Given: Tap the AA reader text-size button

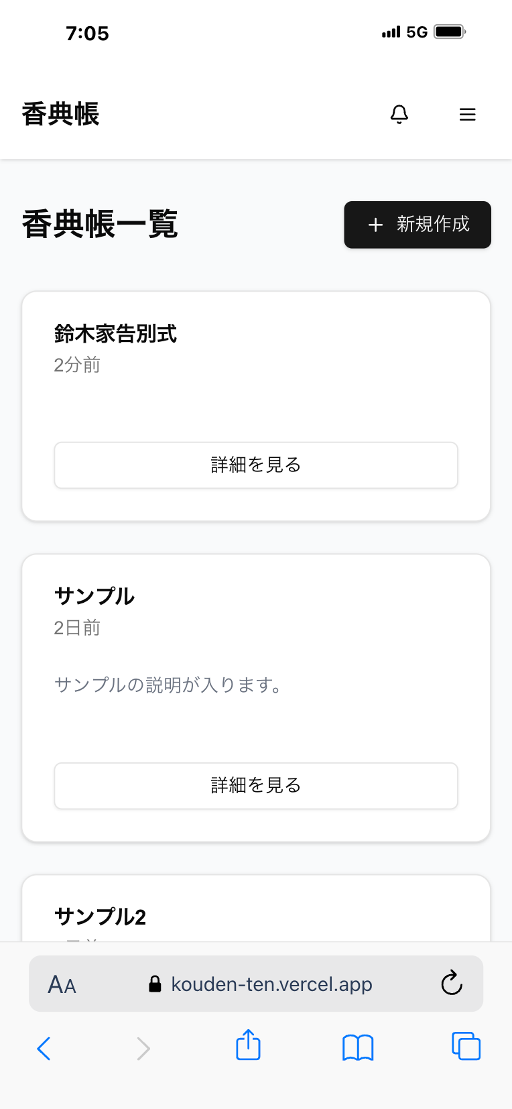Looking at the screenshot, I should click(x=62, y=984).
